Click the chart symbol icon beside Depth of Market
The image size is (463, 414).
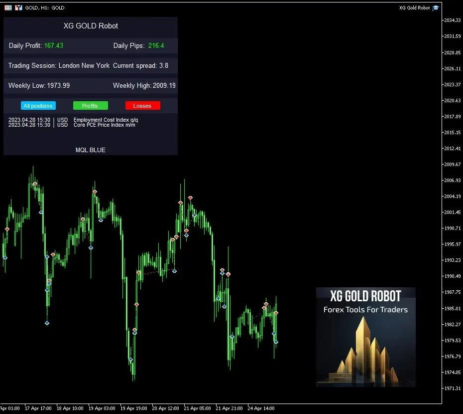point(18,7)
